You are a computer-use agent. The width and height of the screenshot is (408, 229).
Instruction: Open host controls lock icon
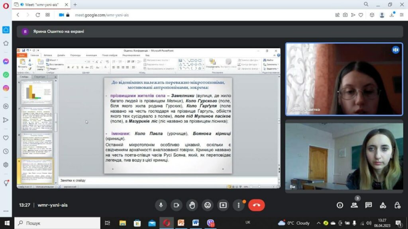pyautogui.click(x=397, y=205)
